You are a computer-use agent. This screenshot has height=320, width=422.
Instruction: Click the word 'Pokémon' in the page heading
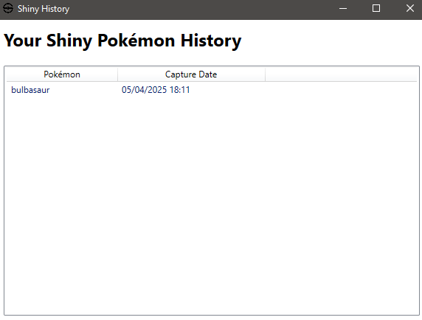[x=136, y=41]
